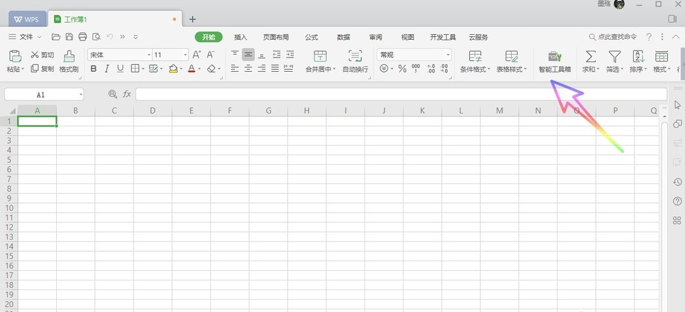Collapse the ribbon with the chevron

(x=676, y=37)
